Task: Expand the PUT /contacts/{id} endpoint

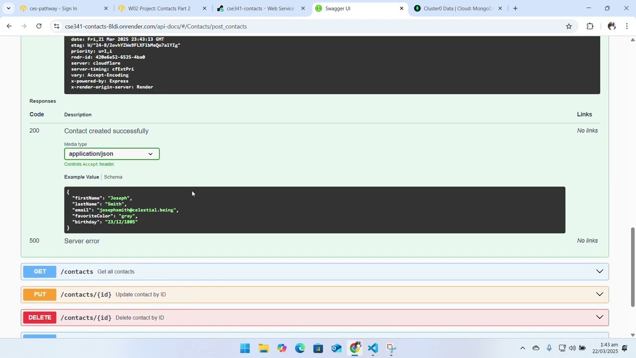Action: [x=315, y=294]
